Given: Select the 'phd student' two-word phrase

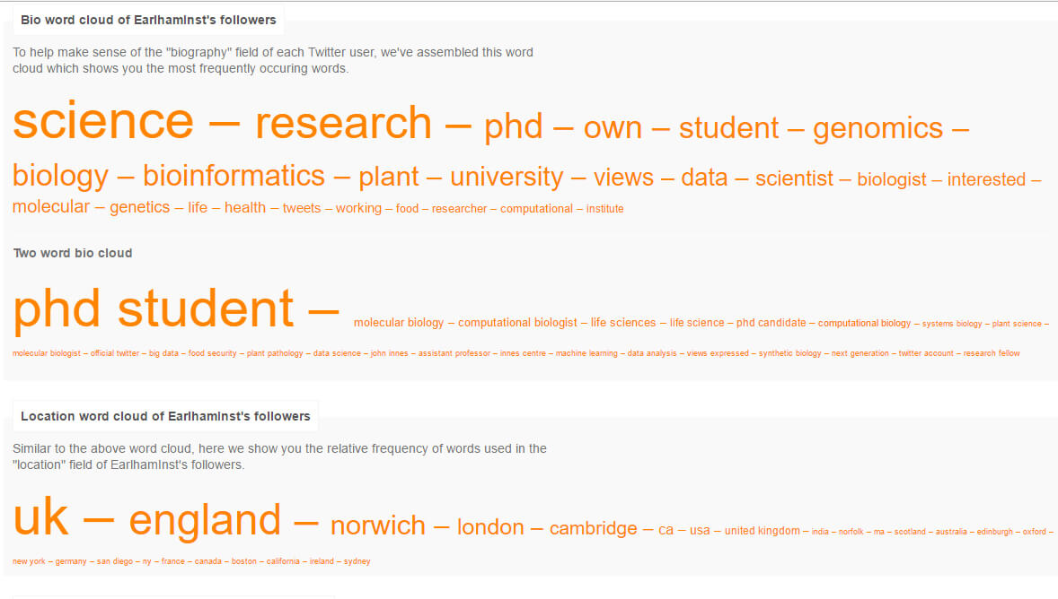Looking at the screenshot, I should click(154, 309).
